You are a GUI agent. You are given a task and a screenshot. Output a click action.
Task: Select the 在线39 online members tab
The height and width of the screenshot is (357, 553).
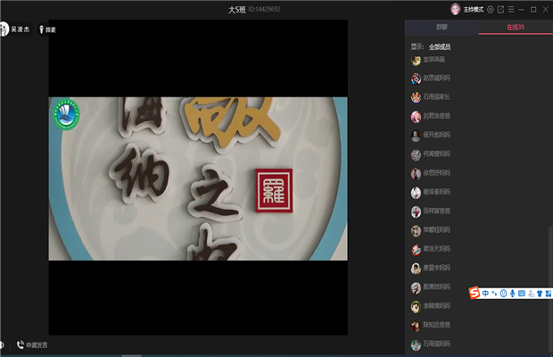(516, 29)
